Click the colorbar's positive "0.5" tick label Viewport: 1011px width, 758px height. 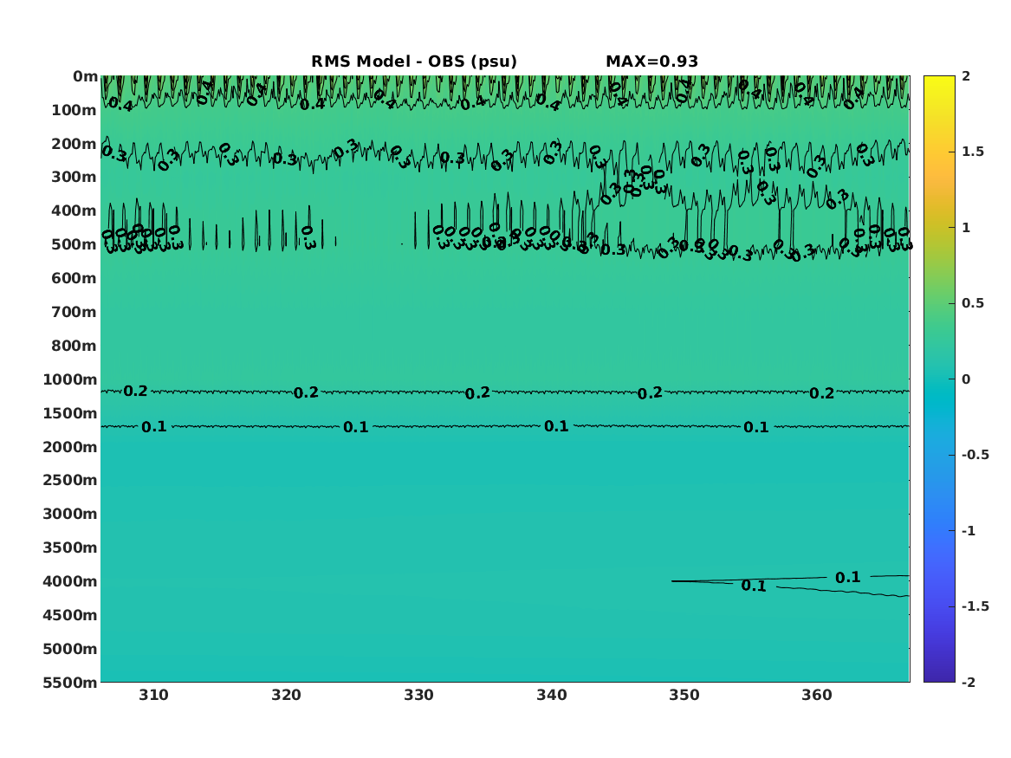tap(973, 303)
